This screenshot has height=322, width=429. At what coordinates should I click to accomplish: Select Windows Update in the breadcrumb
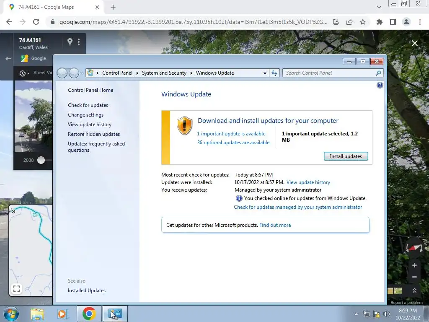[215, 73]
